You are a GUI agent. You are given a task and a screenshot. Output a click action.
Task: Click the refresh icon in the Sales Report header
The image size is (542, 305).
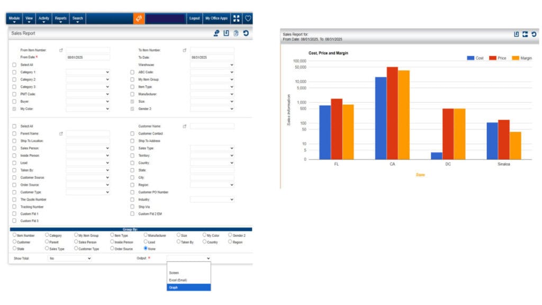tap(246, 33)
